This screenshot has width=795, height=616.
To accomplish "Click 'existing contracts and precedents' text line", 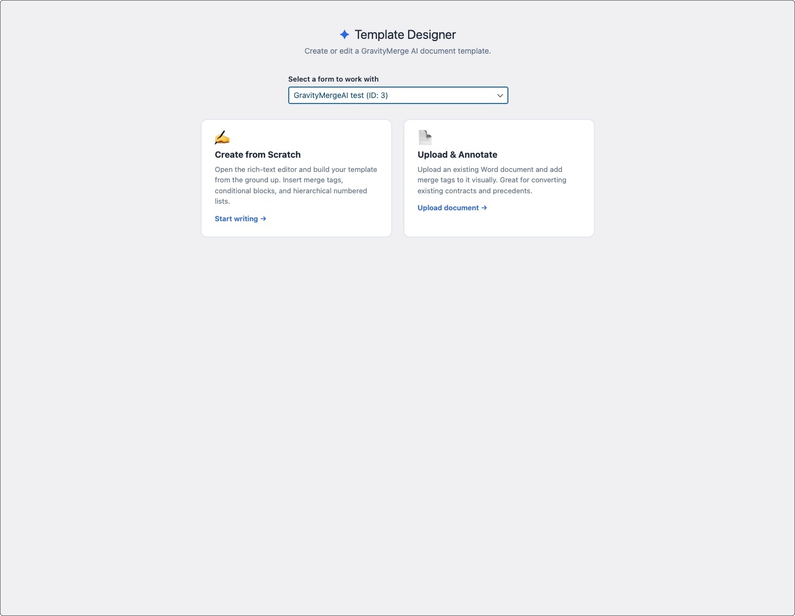I will [474, 191].
